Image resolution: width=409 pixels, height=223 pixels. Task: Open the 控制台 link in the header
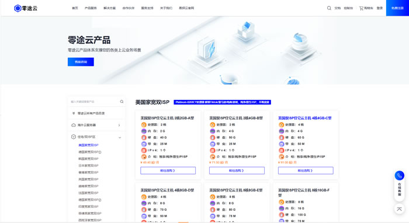[x=348, y=8]
